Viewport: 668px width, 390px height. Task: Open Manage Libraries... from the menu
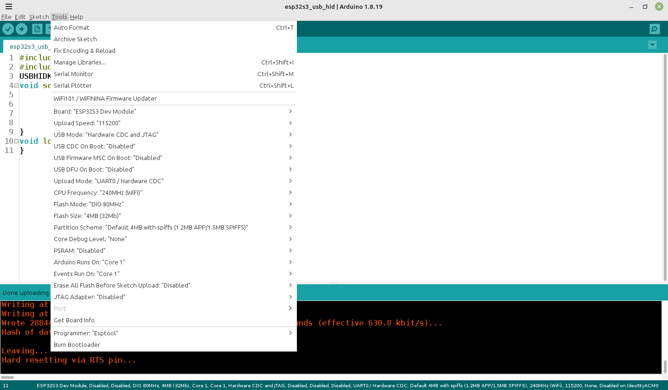(x=173, y=62)
